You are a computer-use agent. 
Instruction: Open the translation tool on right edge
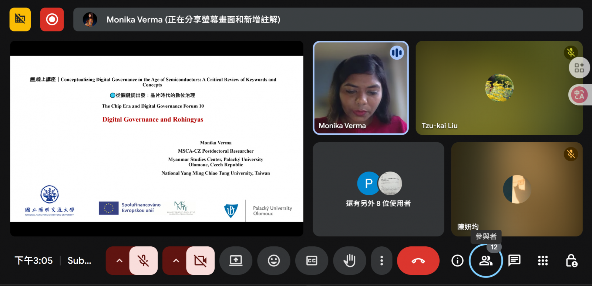[x=579, y=95]
